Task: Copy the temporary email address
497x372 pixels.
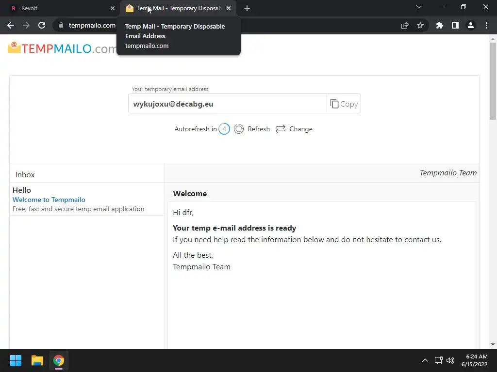Action: pyautogui.click(x=344, y=104)
